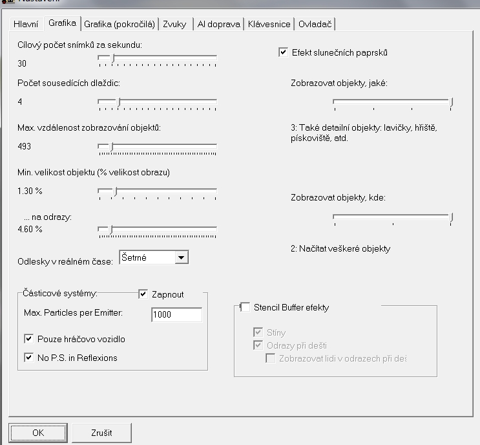Screen dimensions: 480x445
Task: Toggle No P.S. in Reflexions checkbox
Action: (x=28, y=357)
